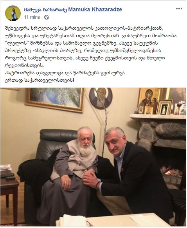Screen dimensions: 187x228
Task: Click the closing line ერთად საქართველოსთვის!
Action: [40, 80]
